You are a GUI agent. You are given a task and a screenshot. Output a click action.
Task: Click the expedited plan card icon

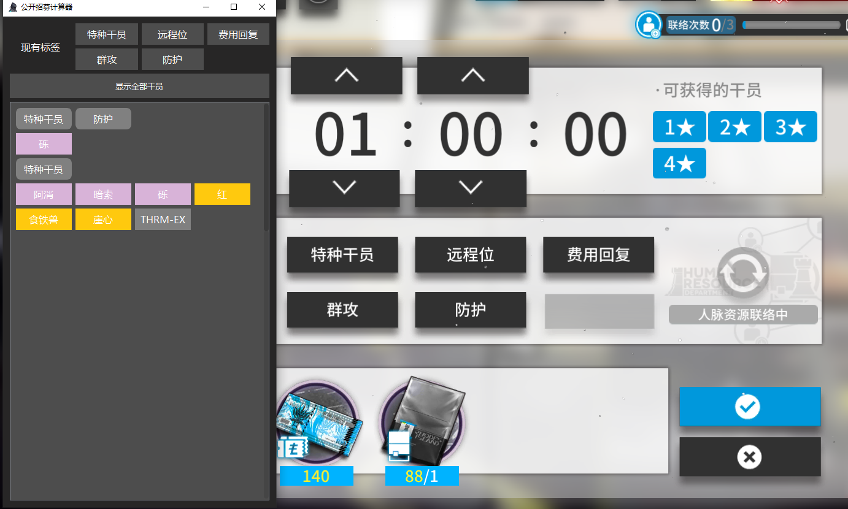(x=422, y=423)
